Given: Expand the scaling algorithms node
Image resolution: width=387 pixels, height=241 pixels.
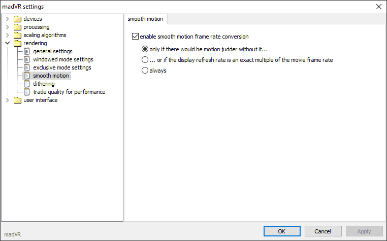Looking at the screenshot, I should coord(8,36).
